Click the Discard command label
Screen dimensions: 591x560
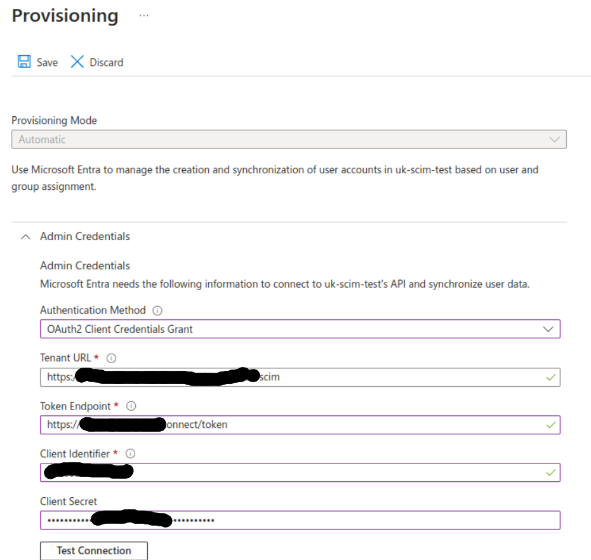[x=106, y=62]
